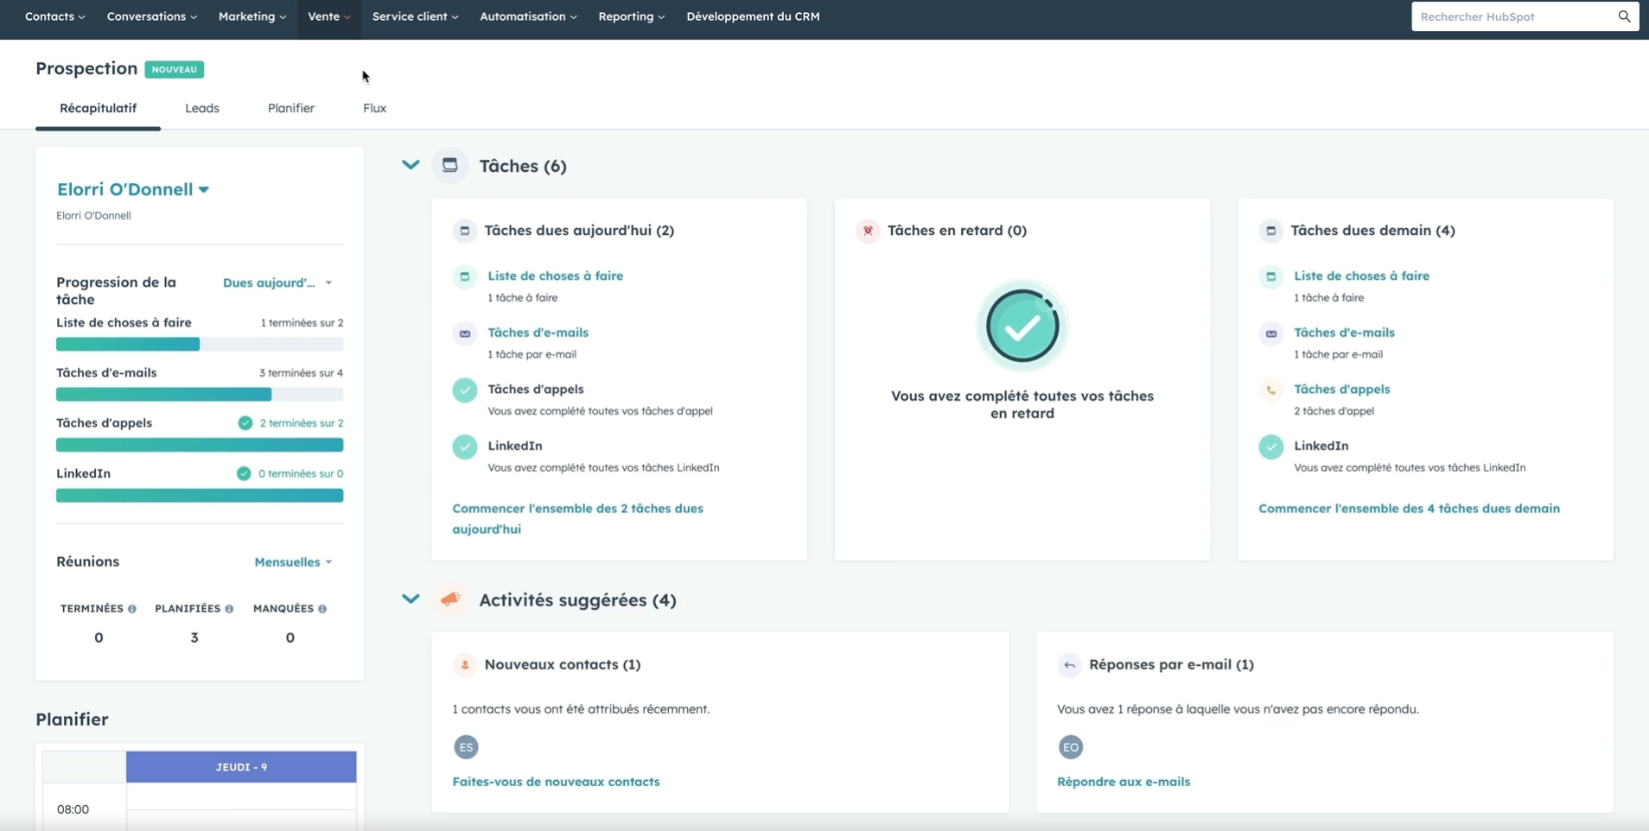
Task: Click the Répondre aux e-mails link
Action: point(1123,782)
